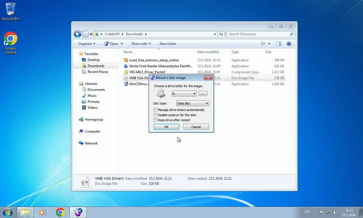Screen dimensions: 363x218
Task: Toggle the preview pane icon
Action: (279, 44)
